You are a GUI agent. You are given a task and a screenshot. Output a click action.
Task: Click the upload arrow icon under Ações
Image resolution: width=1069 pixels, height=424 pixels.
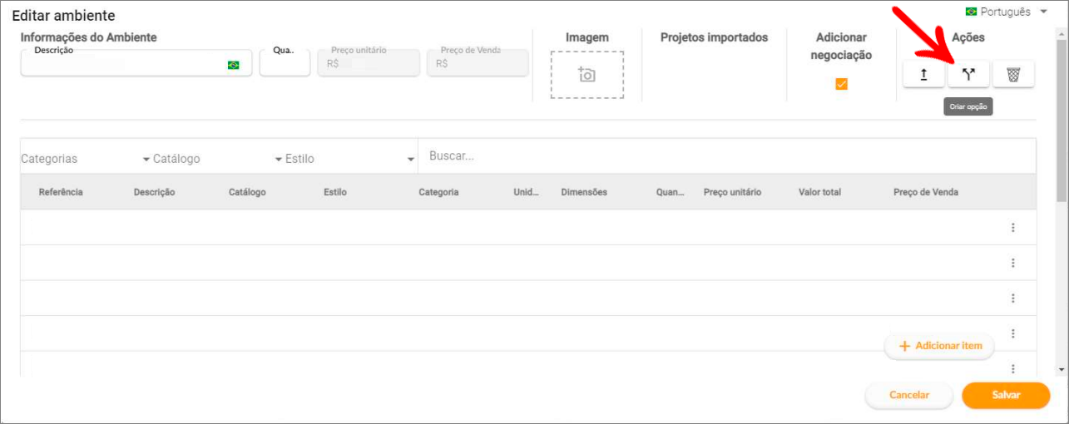(x=923, y=74)
